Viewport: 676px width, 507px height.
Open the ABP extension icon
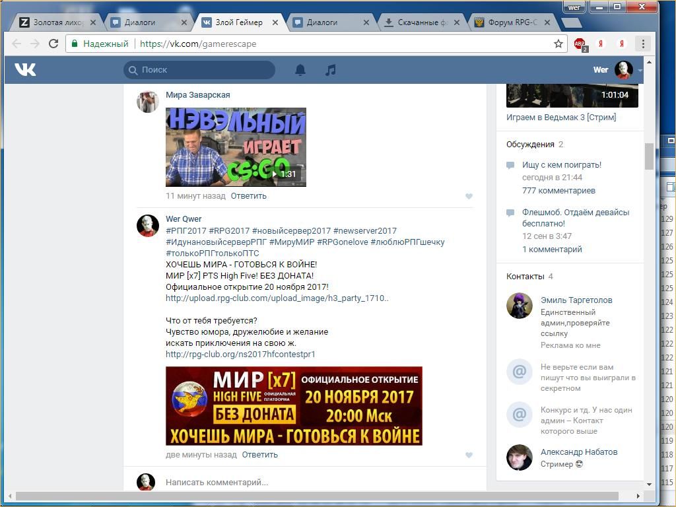(580, 44)
